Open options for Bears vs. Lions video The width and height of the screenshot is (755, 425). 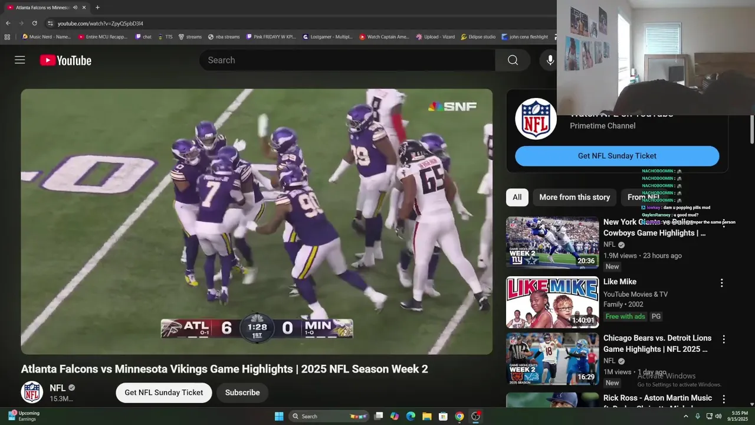point(723,339)
